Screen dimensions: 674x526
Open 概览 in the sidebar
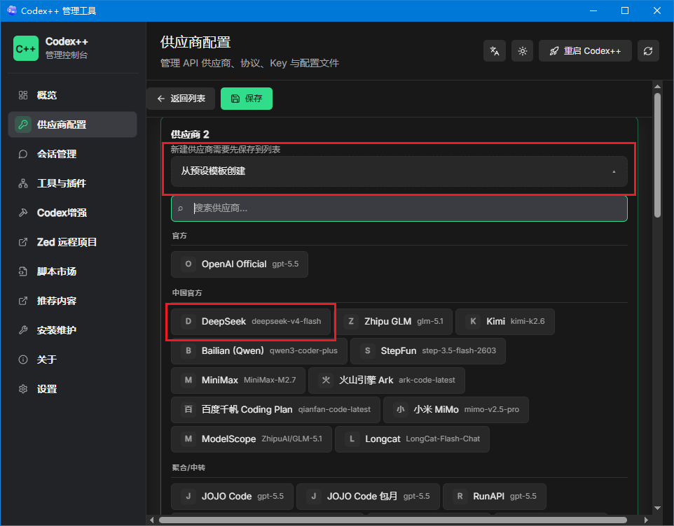(72, 95)
